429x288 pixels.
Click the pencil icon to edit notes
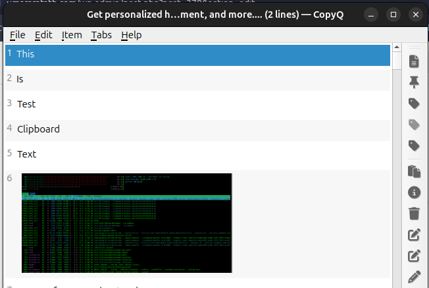(x=414, y=277)
